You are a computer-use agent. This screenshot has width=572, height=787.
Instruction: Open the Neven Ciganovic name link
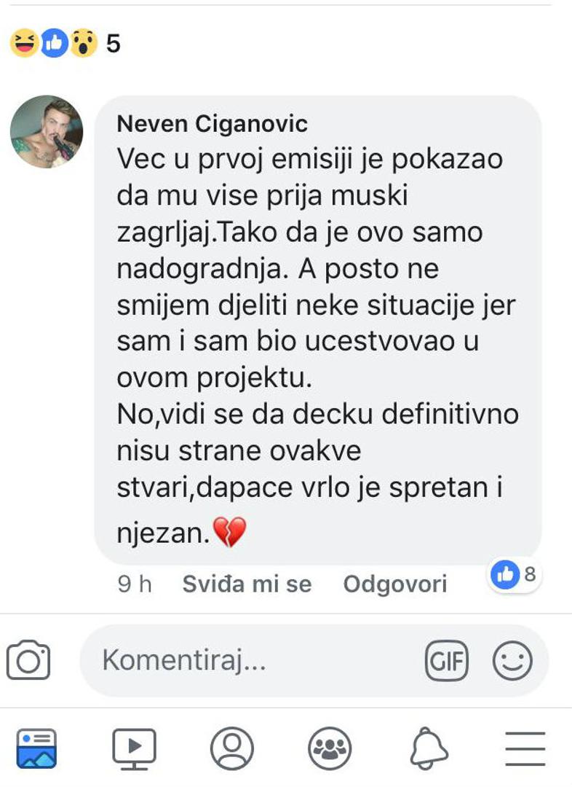[x=212, y=124]
